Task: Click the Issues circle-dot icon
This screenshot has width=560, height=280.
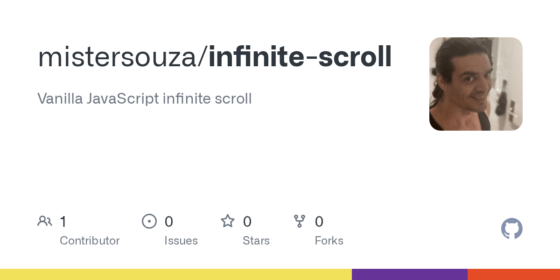Action: click(149, 221)
